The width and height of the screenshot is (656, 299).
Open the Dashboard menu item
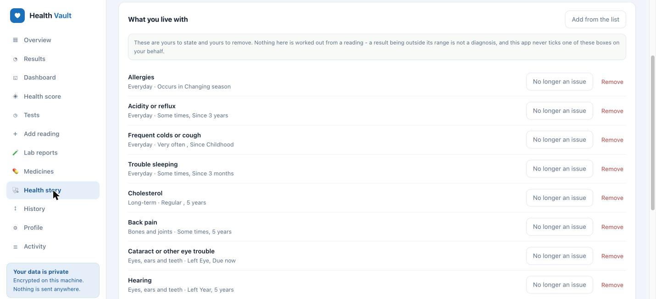tap(53, 78)
